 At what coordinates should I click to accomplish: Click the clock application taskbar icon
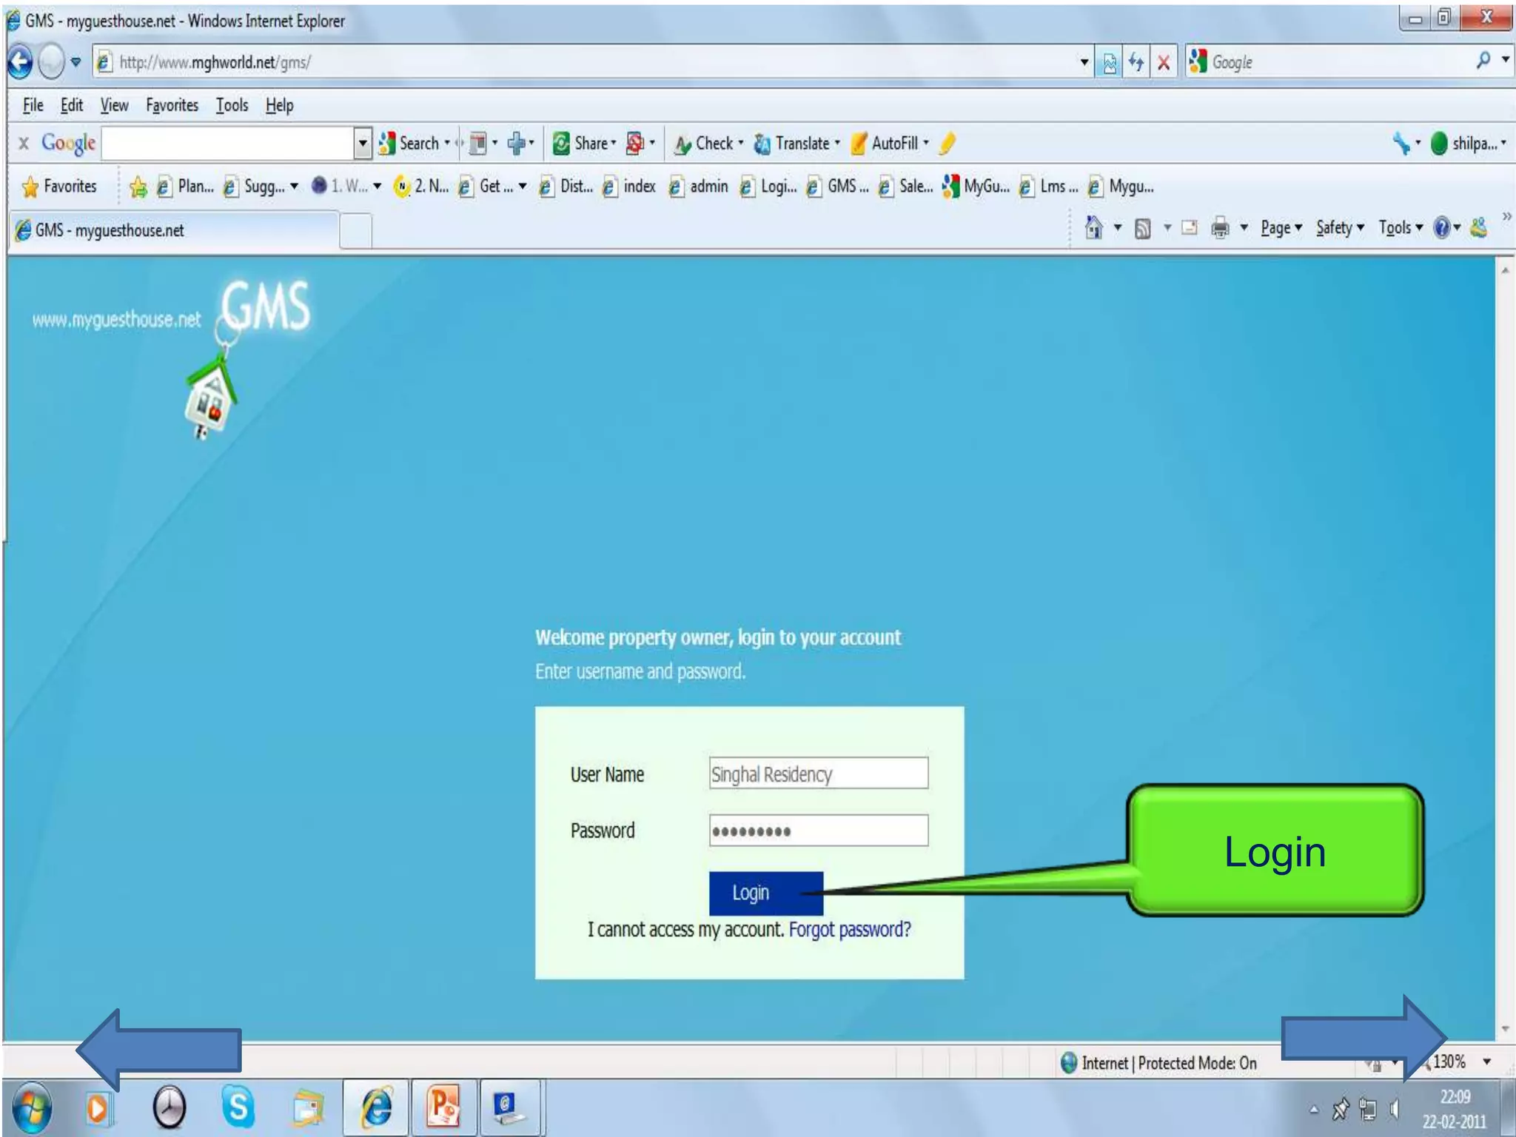click(x=170, y=1108)
